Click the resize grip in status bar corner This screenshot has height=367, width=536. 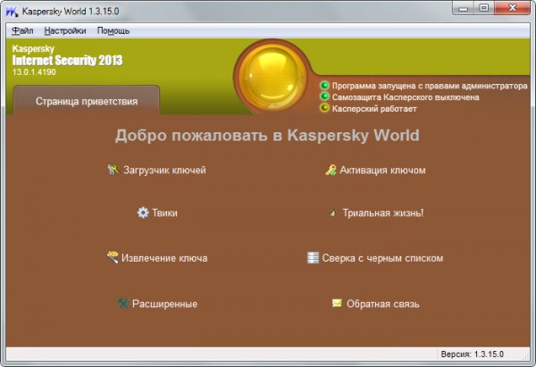[x=525, y=355]
